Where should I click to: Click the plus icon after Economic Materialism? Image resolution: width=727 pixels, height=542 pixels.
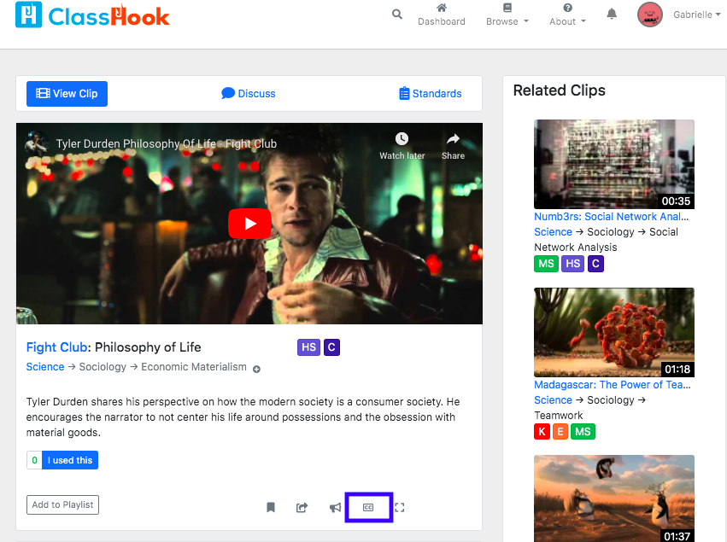click(x=256, y=370)
